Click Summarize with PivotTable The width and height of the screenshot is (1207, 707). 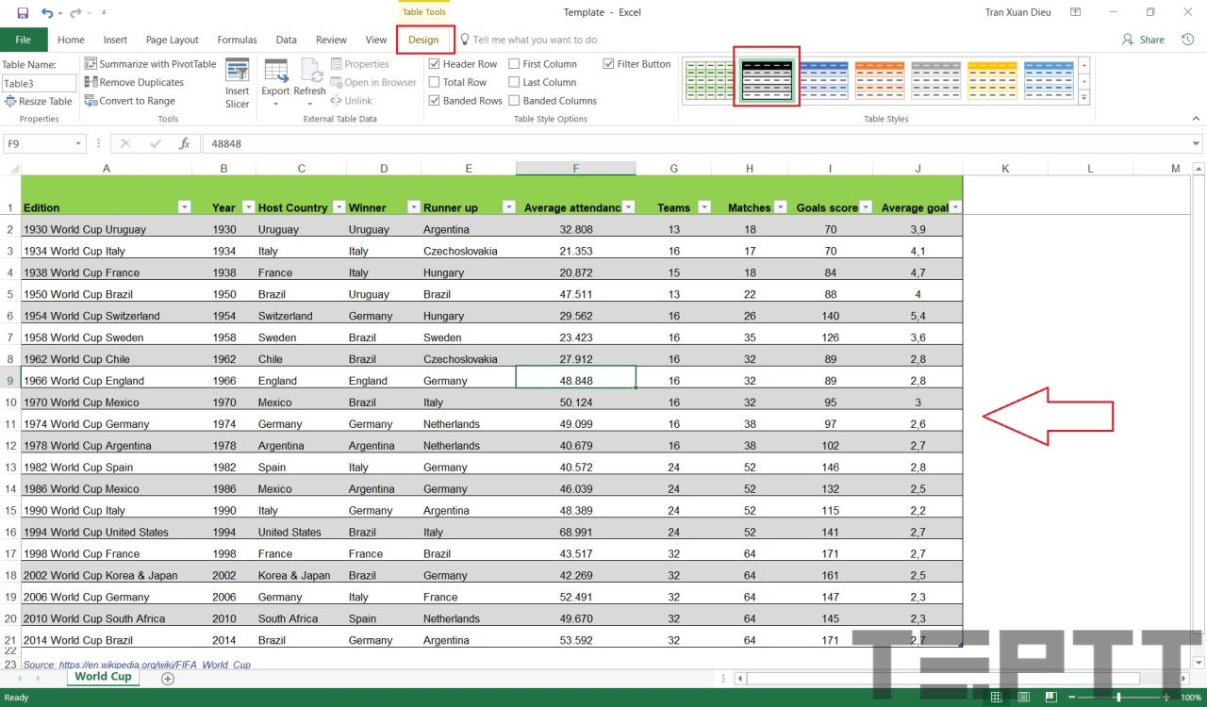[151, 64]
